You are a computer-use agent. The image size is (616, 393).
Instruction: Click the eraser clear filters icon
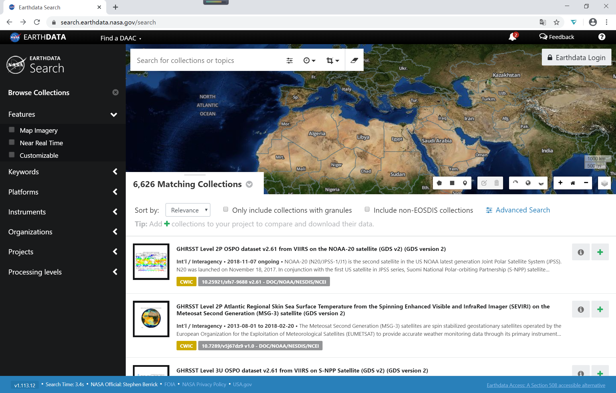[x=354, y=60]
